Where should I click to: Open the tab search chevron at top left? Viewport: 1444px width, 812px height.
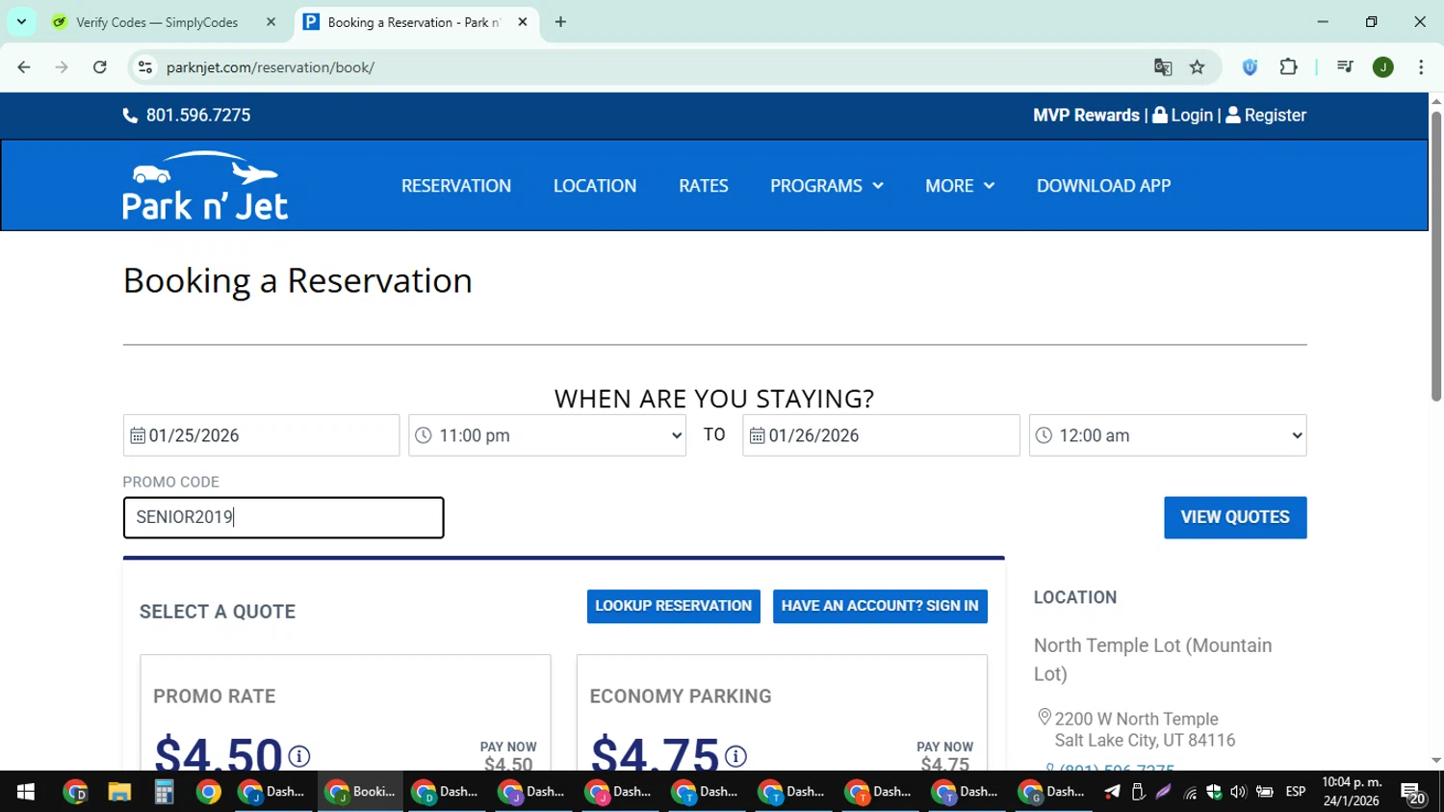(21, 21)
